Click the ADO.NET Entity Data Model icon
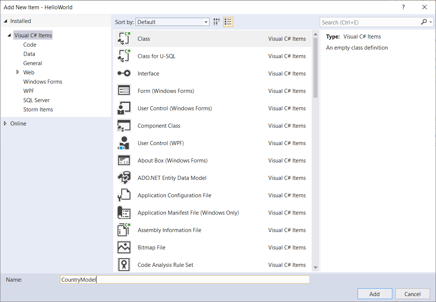Screen dimensions: 436x302 pyautogui.click(x=124, y=178)
